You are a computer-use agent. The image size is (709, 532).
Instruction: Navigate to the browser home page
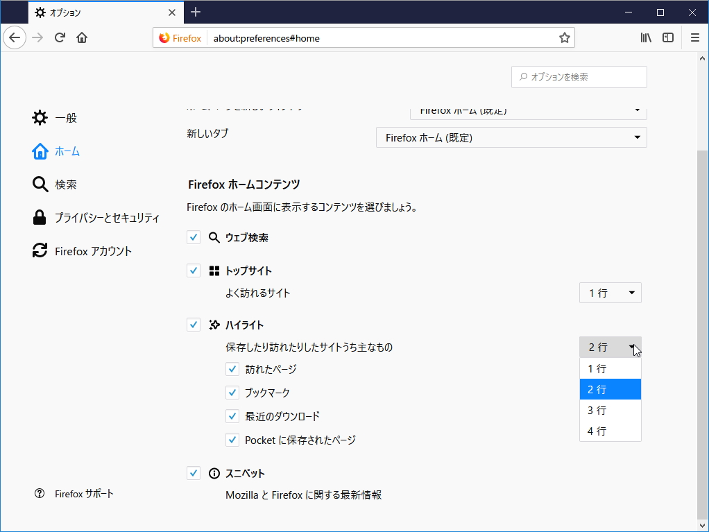82,37
